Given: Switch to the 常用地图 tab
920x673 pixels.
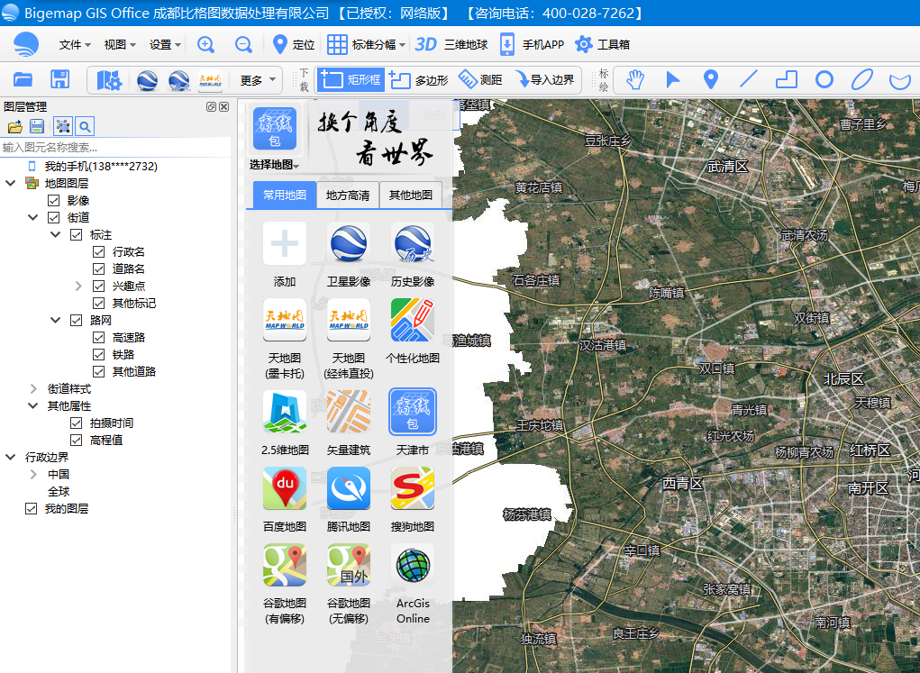Looking at the screenshot, I should [x=285, y=195].
